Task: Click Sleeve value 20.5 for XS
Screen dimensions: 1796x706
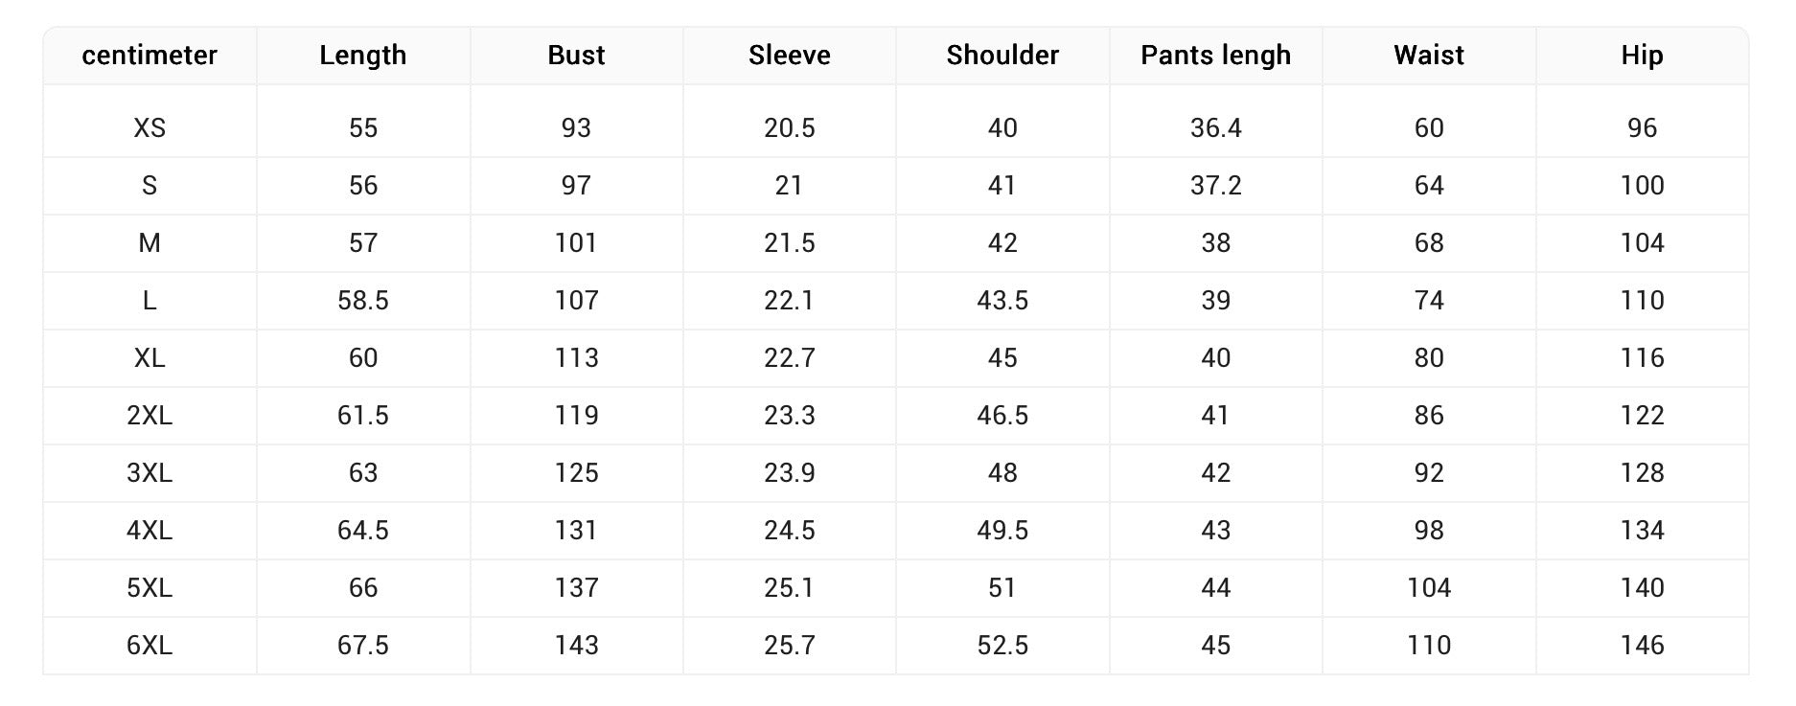Action: point(789,128)
